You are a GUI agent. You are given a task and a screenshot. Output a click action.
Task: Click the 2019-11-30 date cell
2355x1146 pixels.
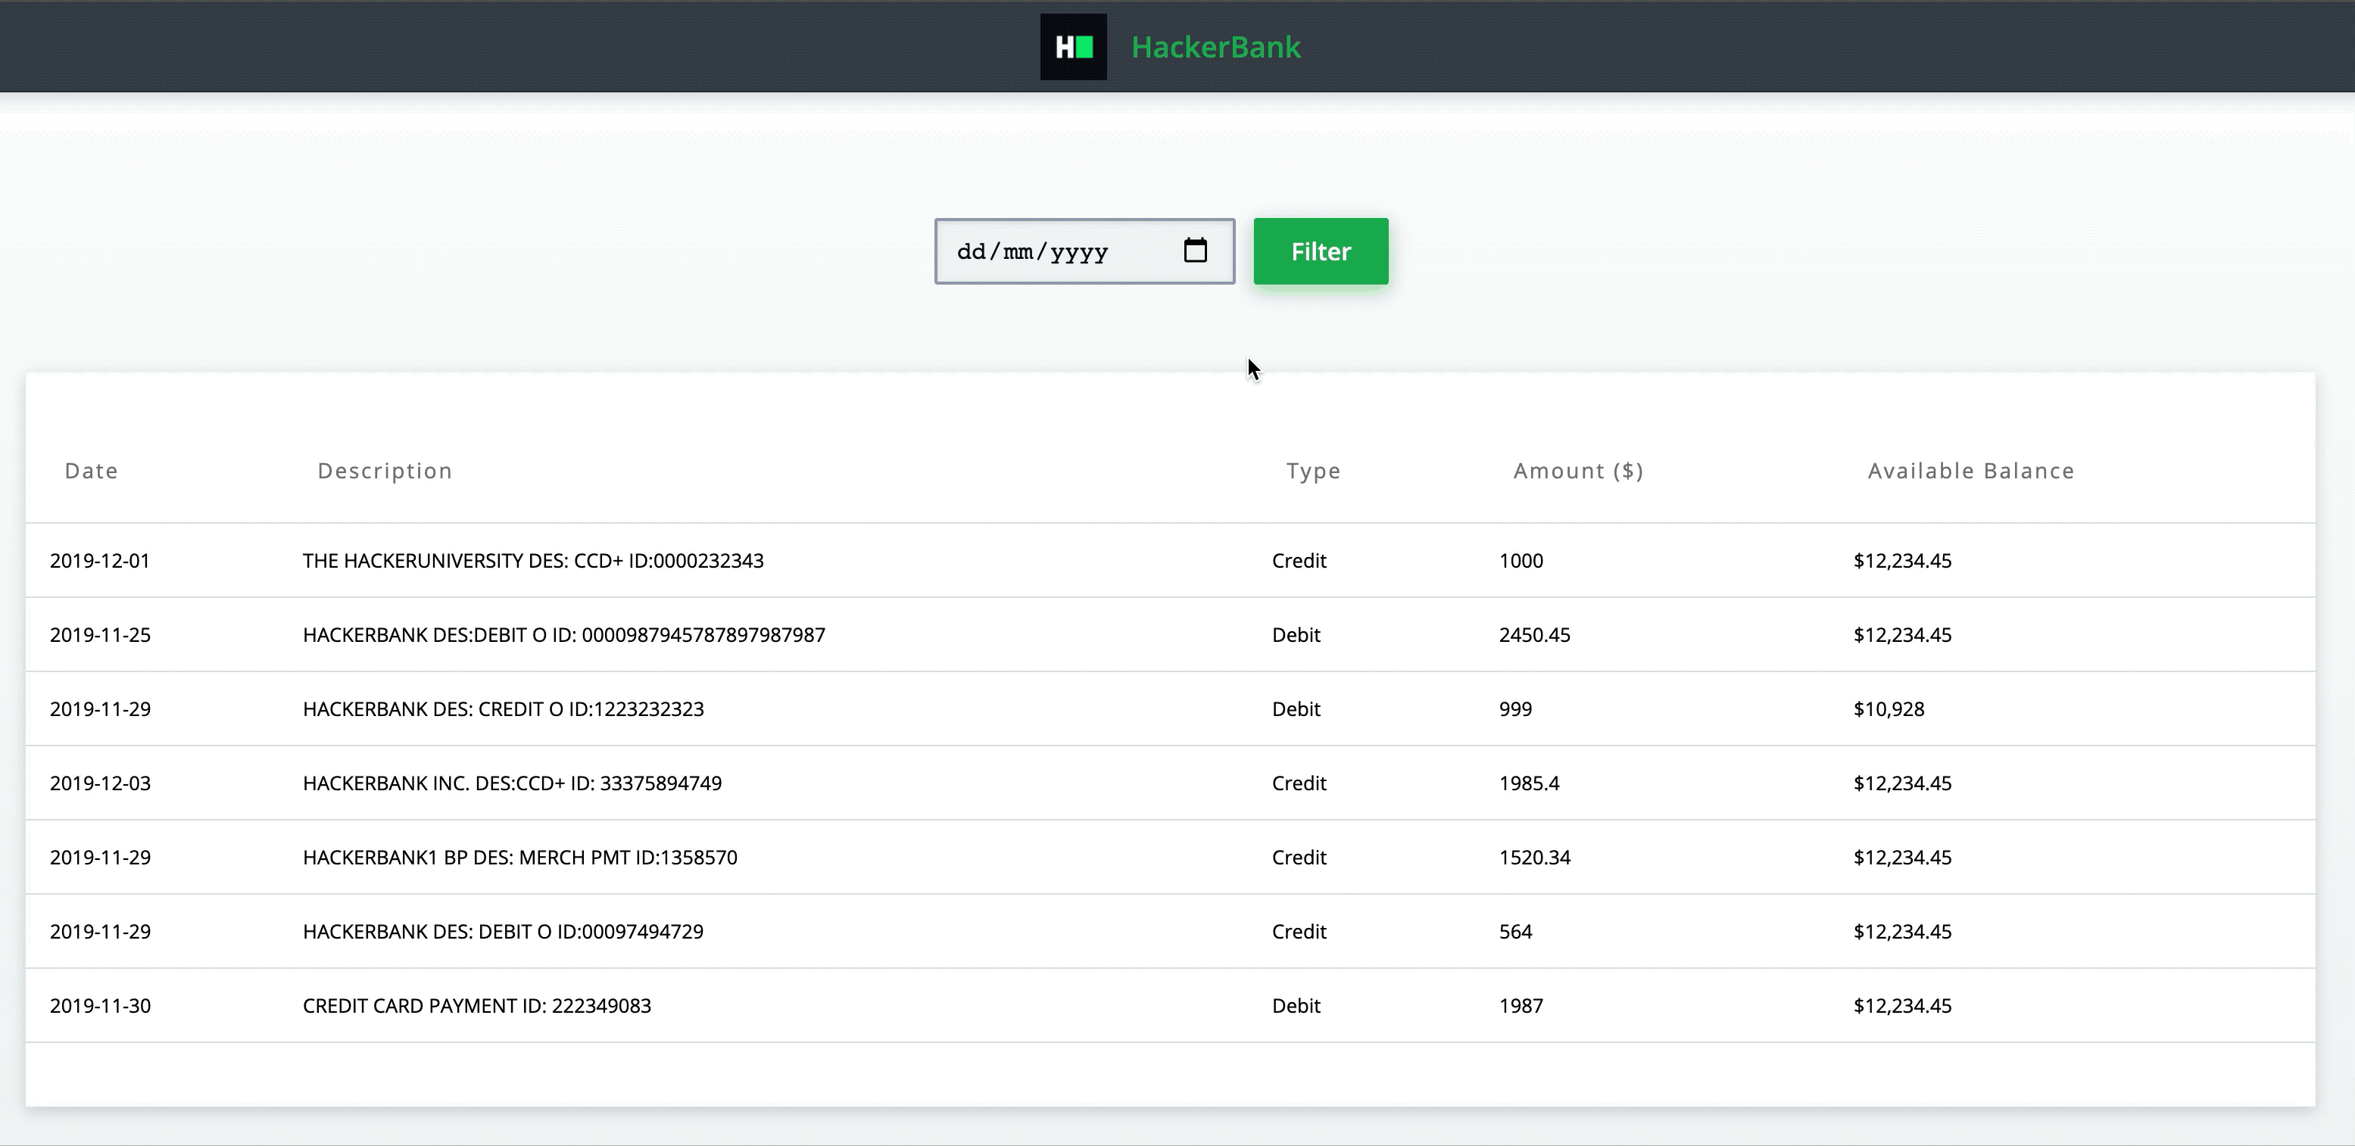click(101, 1005)
